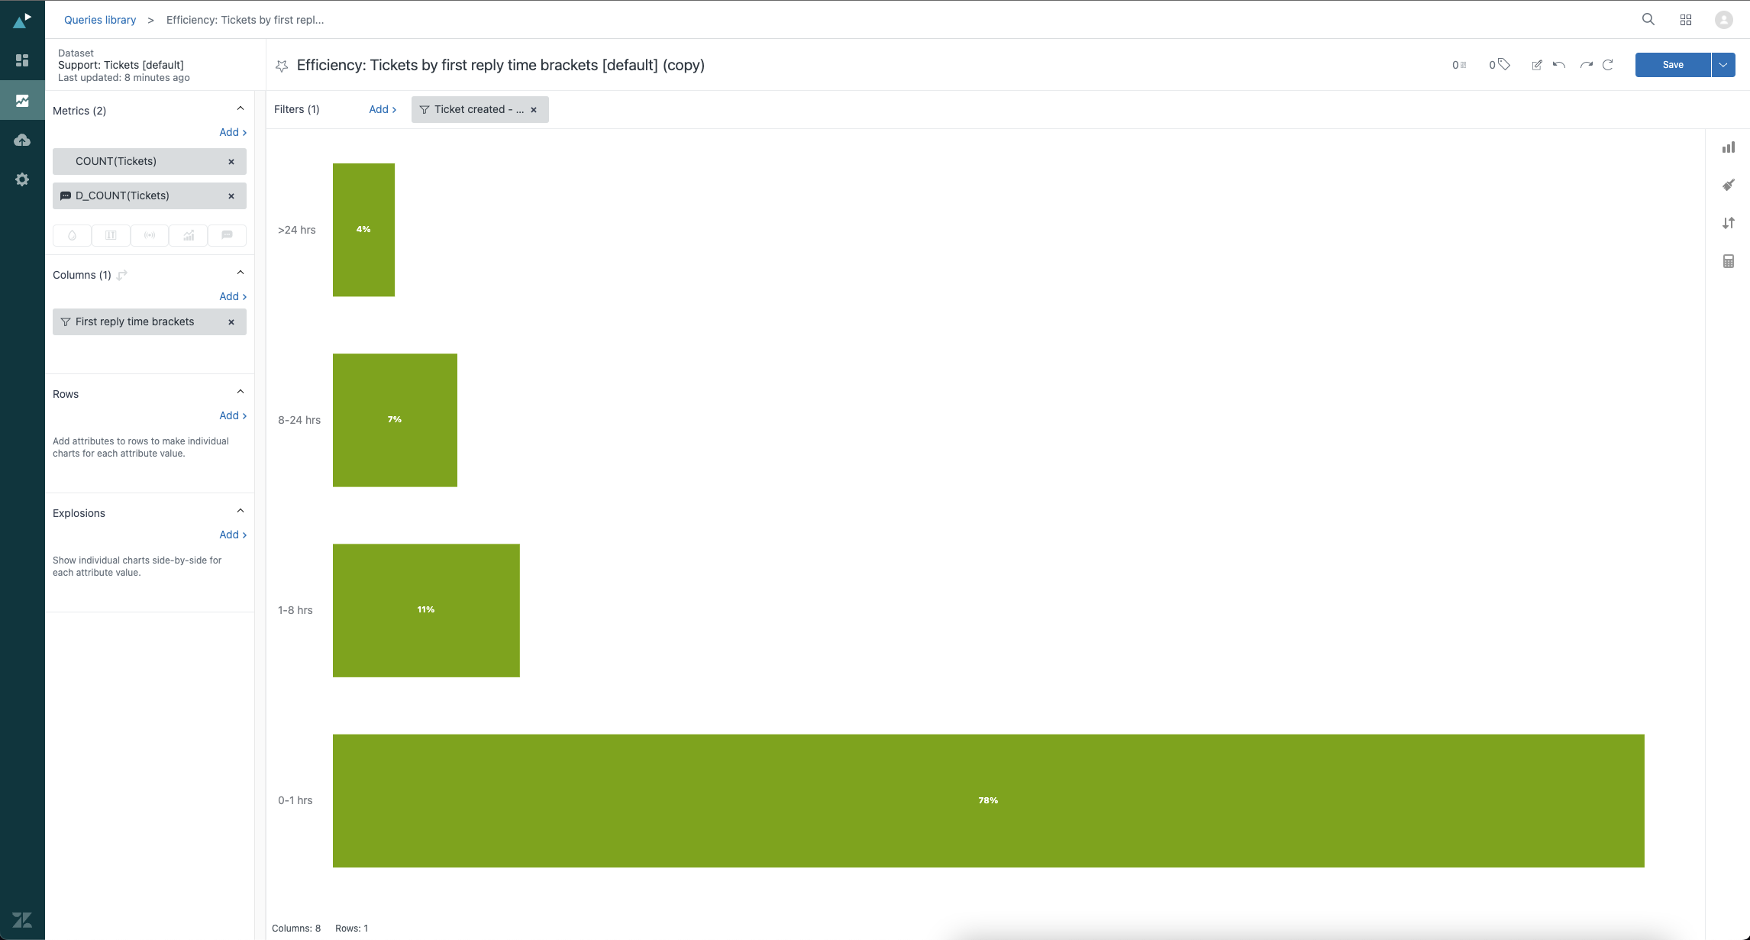Click the redo arrow icon in toolbar
This screenshot has width=1750, height=940.
1586,63
